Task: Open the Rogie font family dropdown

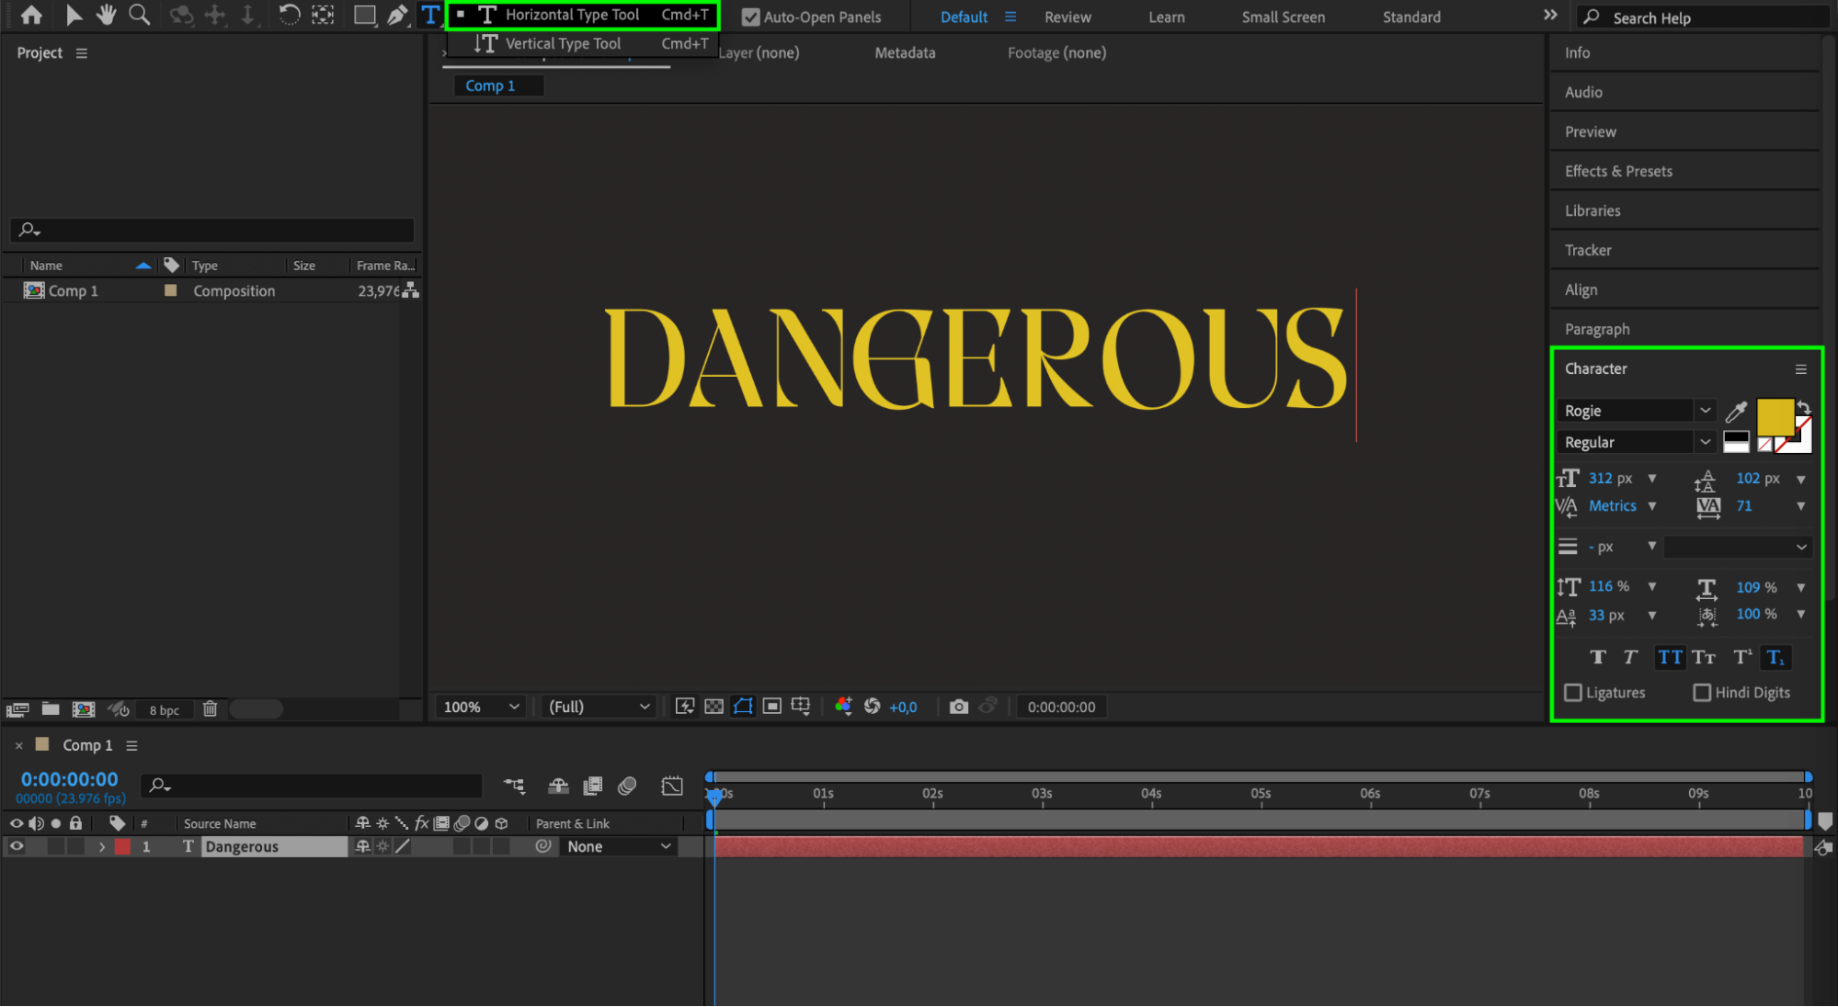Action: pos(1705,411)
